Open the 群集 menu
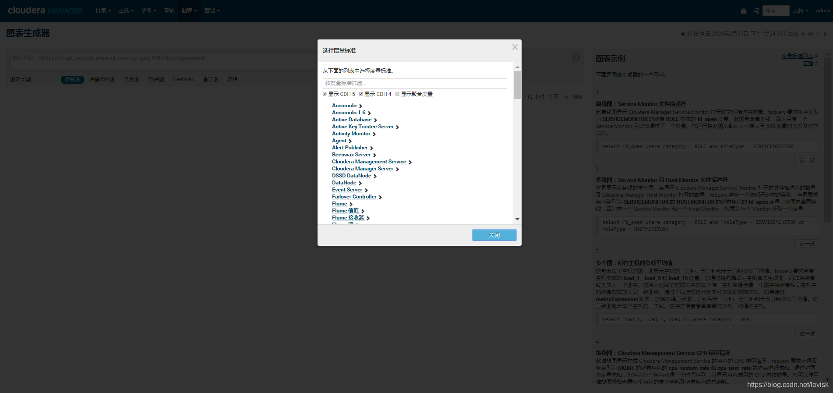 tap(103, 11)
